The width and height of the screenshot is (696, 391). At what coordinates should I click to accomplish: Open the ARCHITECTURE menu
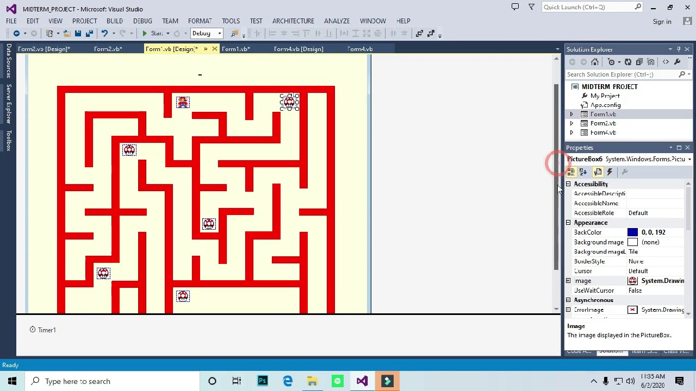pyautogui.click(x=293, y=21)
